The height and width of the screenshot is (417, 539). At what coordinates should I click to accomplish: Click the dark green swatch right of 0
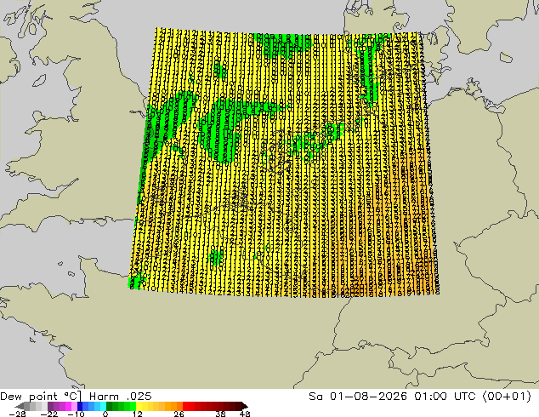(x=110, y=406)
